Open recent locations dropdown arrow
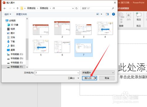 coord(14,8)
